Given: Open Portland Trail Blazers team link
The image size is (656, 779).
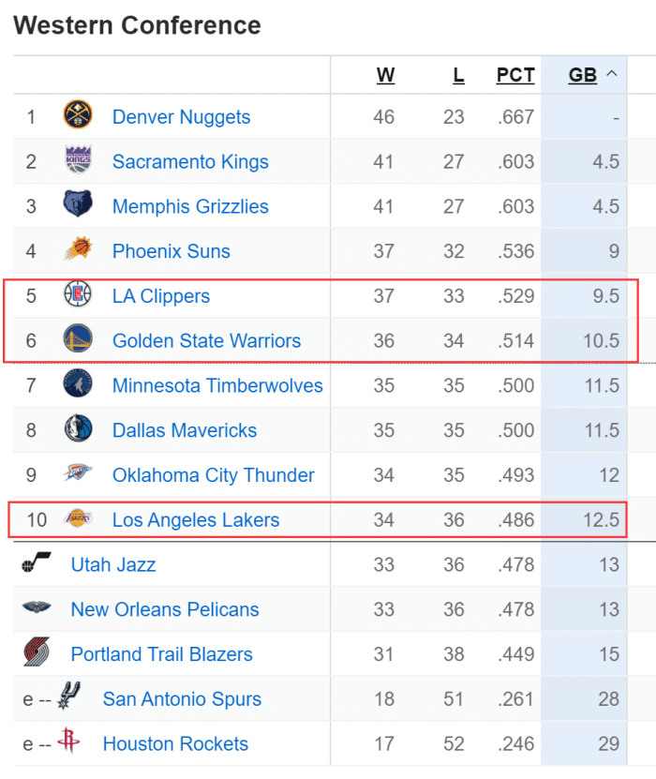Looking at the screenshot, I should click(x=161, y=653).
